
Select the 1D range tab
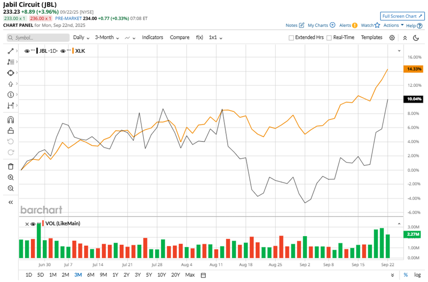click(28, 275)
